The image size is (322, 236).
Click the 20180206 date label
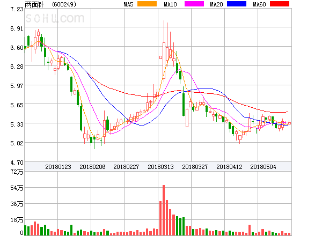click(92, 167)
